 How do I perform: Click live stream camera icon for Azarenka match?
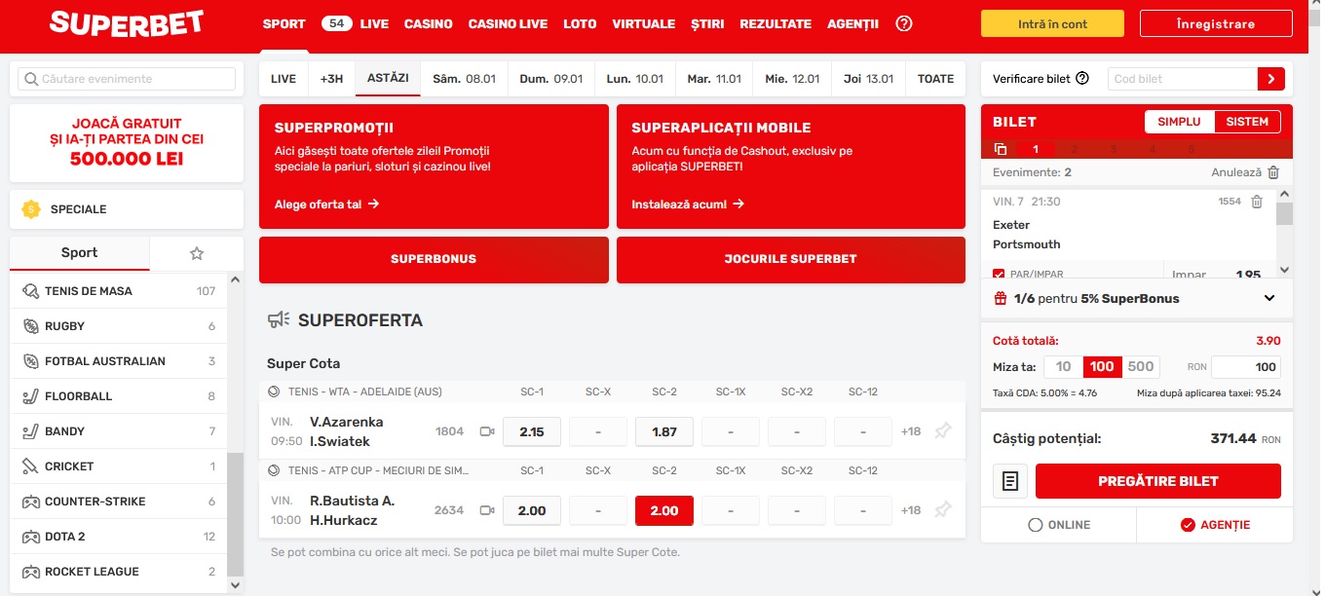click(487, 431)
